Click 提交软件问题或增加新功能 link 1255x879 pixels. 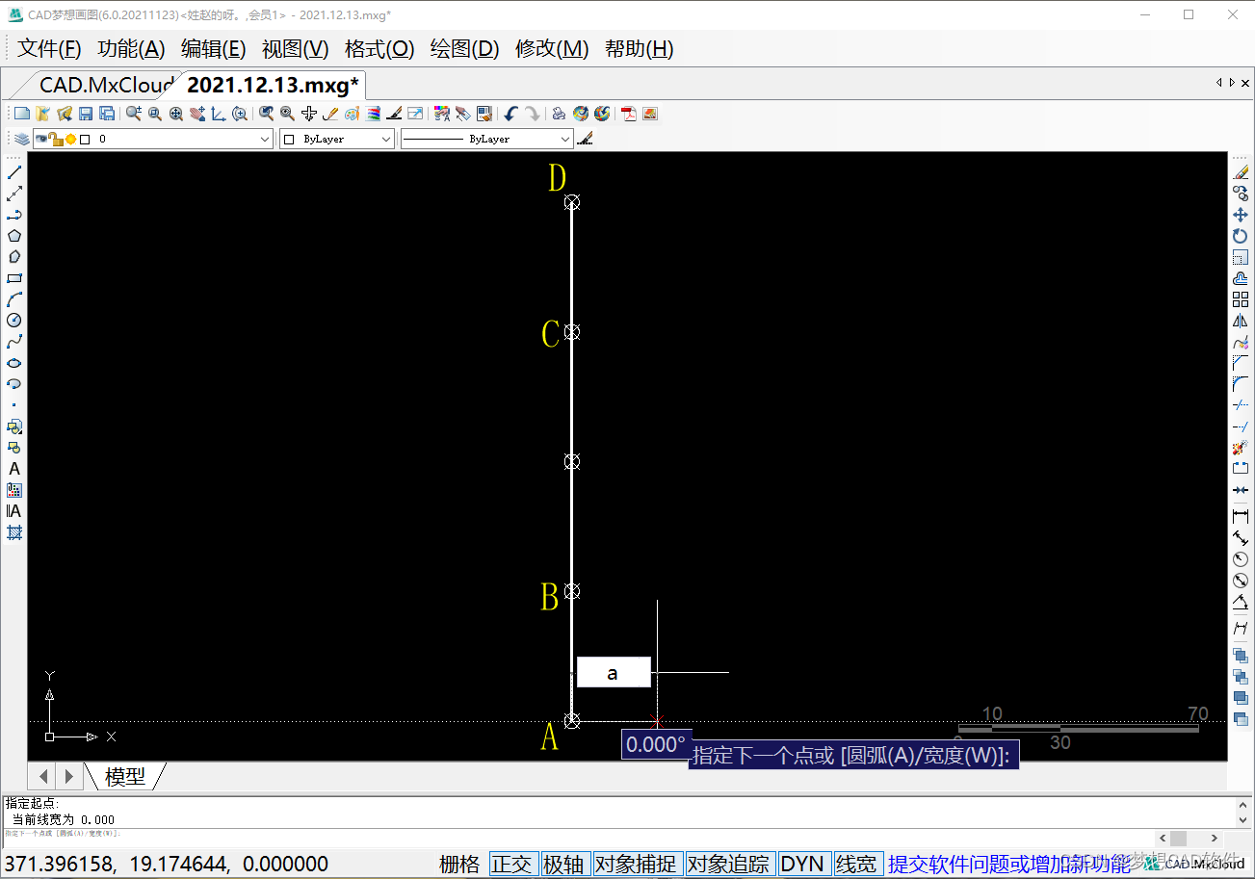[x=1008, y=864]
